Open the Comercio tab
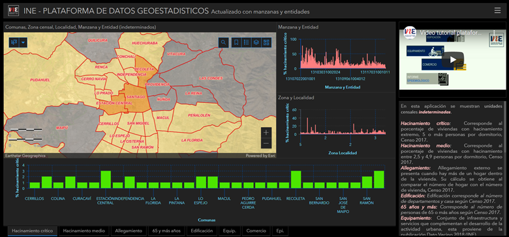Image resolution: width=509 pixels, height=237 pixels. pyautogui.click(x=256, y=231)
